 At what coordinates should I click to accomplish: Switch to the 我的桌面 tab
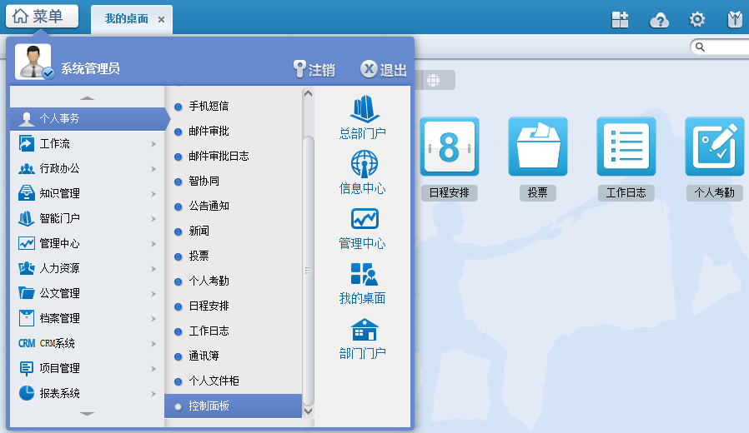(x=126, y=19)
